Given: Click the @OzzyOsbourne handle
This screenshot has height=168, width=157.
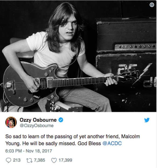Looking at the screenshot, I should tap(37, 126).
